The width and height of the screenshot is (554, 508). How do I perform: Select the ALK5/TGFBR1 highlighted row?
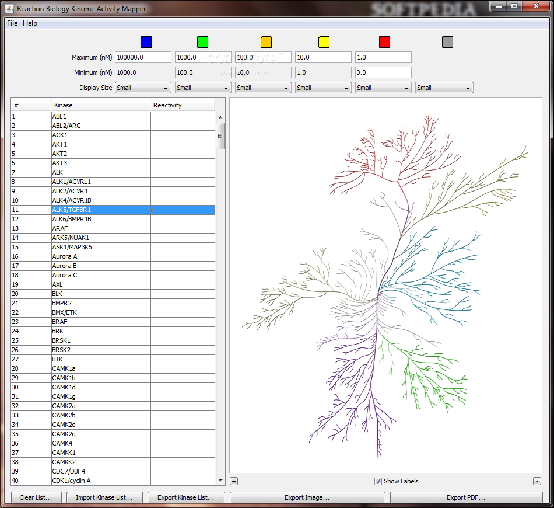[x=113, y=210]
